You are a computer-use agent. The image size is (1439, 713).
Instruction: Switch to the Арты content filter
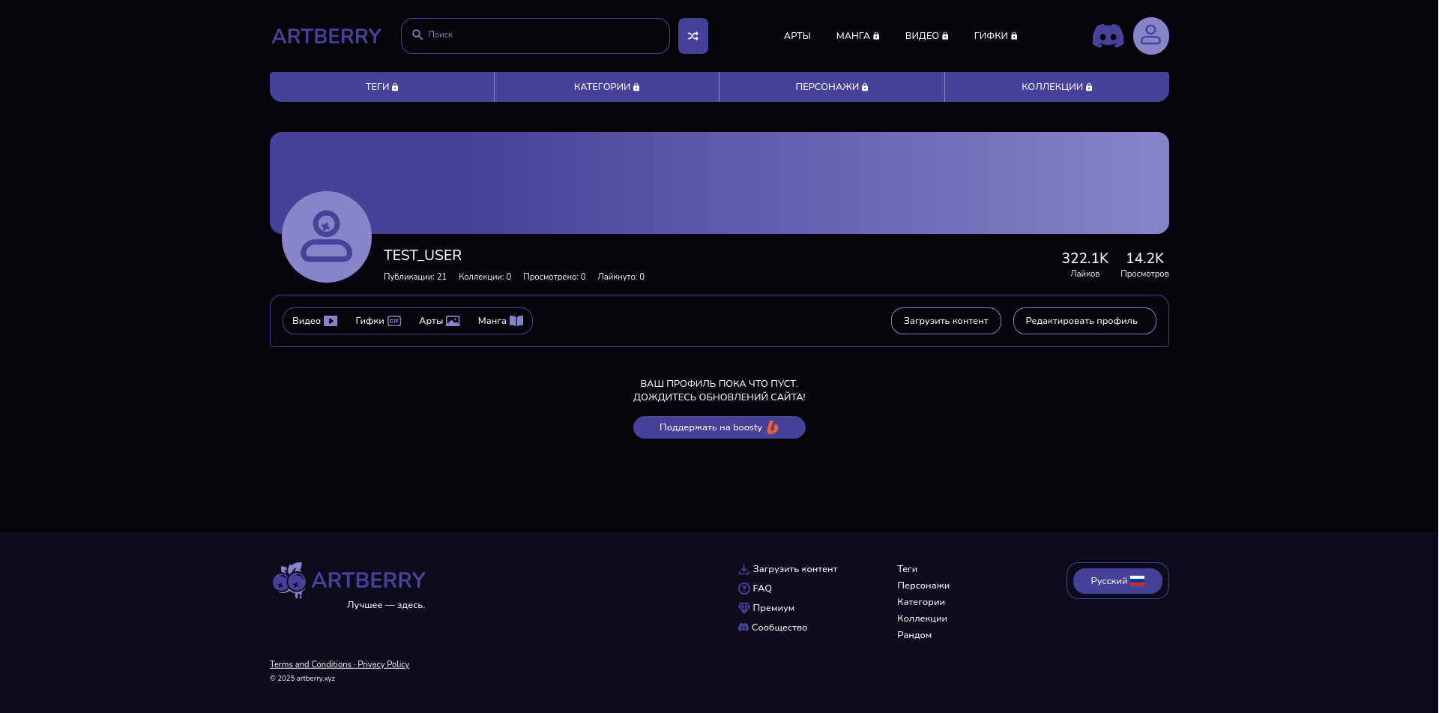coord(439,321)
